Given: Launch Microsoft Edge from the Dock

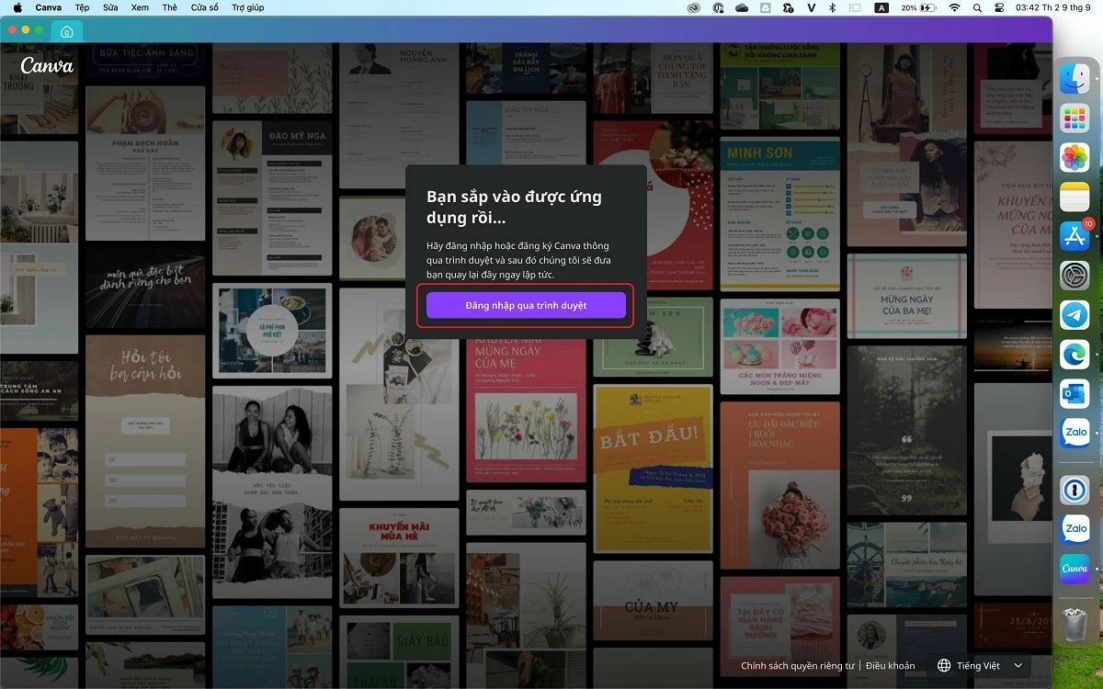Looking at the screenshot, I should 1074,355.
